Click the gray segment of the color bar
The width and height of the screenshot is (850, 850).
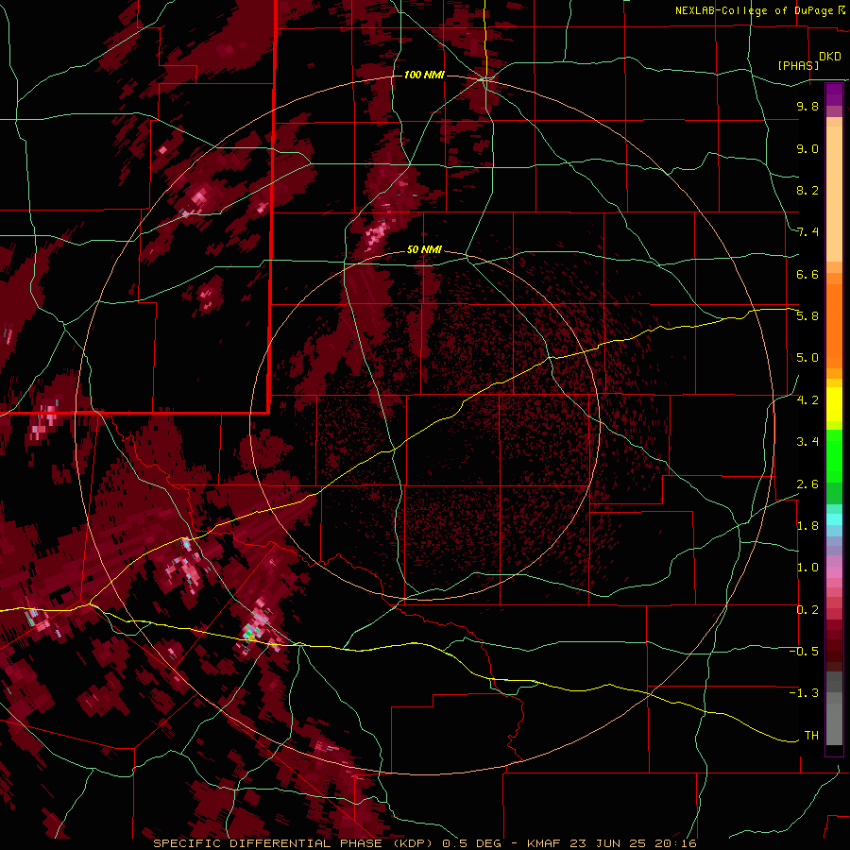(834, 708)
